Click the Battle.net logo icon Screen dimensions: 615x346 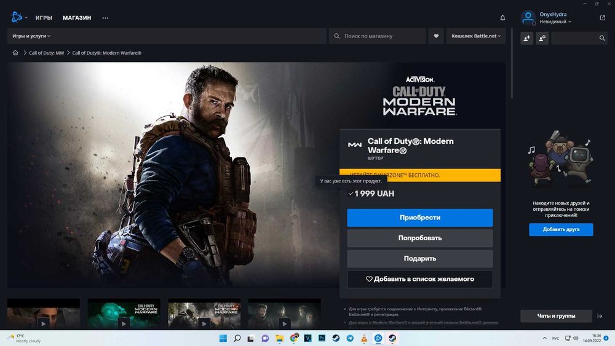[x=17, y=17]
